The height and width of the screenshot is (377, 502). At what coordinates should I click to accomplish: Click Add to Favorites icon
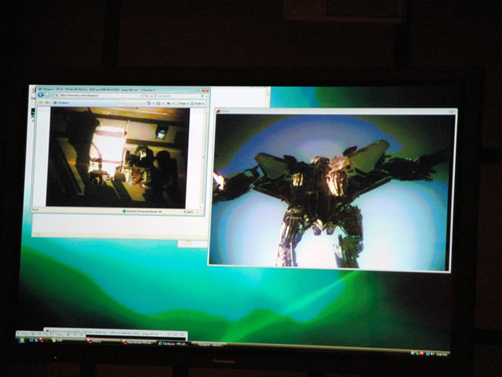point(47,103)
